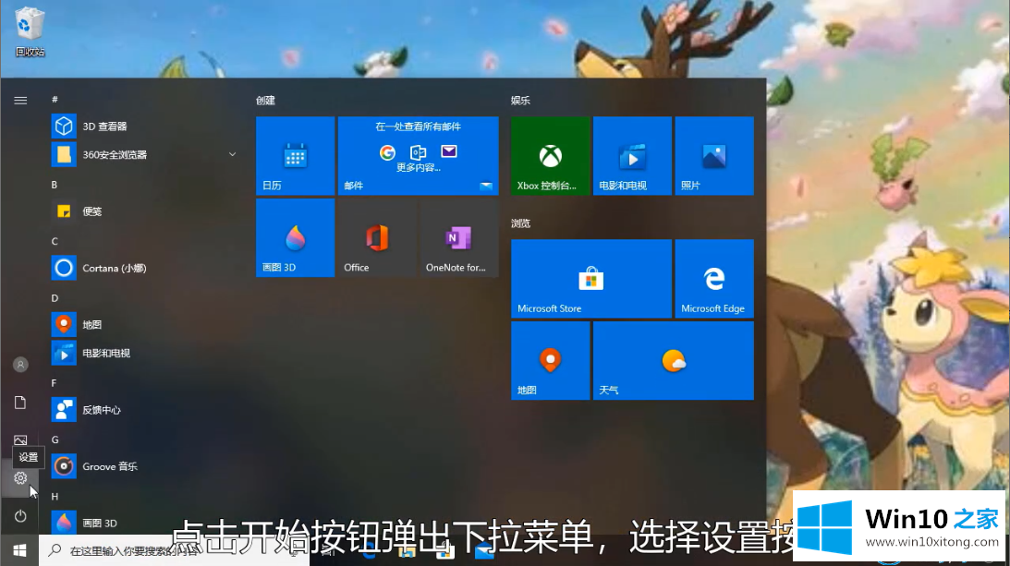This screenshot has height=566, width=1010.
Task: Click the G letter header in app list
Action: tap(55, 440)
